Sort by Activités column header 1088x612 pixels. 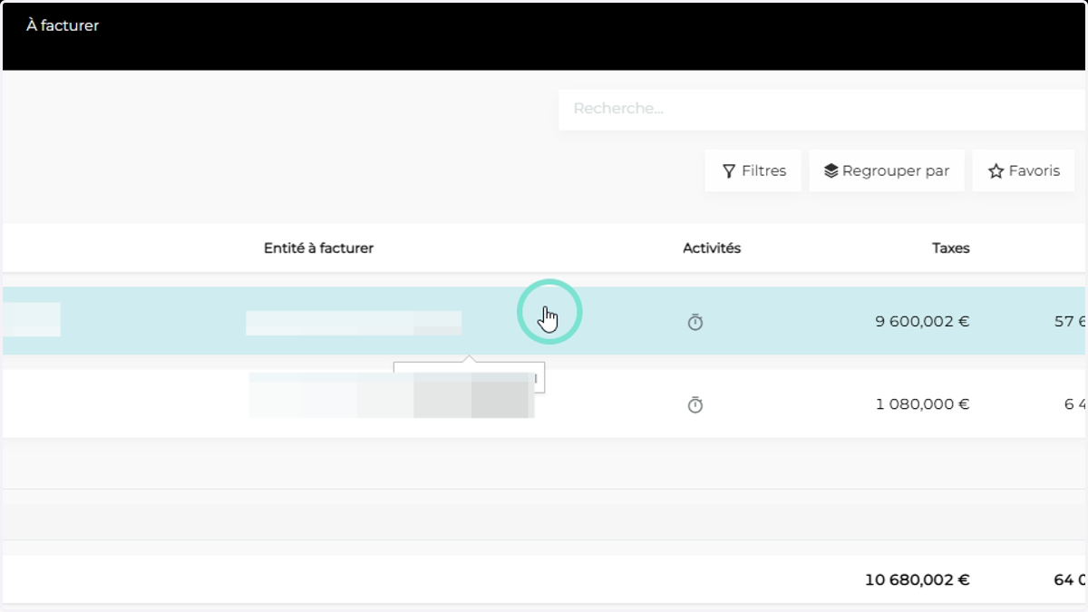(712, 248)
